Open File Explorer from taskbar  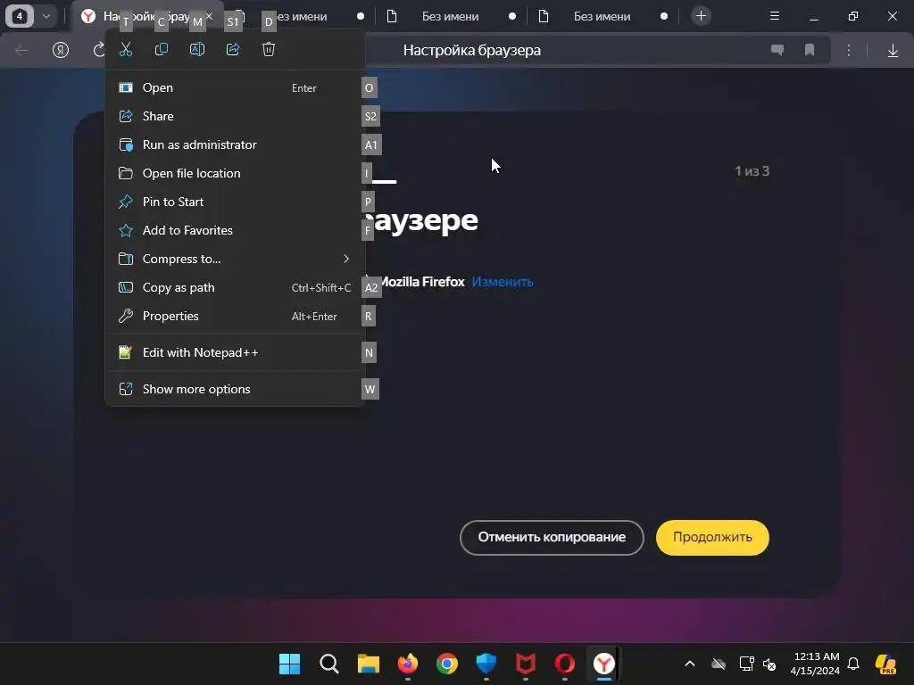[369, 664]
